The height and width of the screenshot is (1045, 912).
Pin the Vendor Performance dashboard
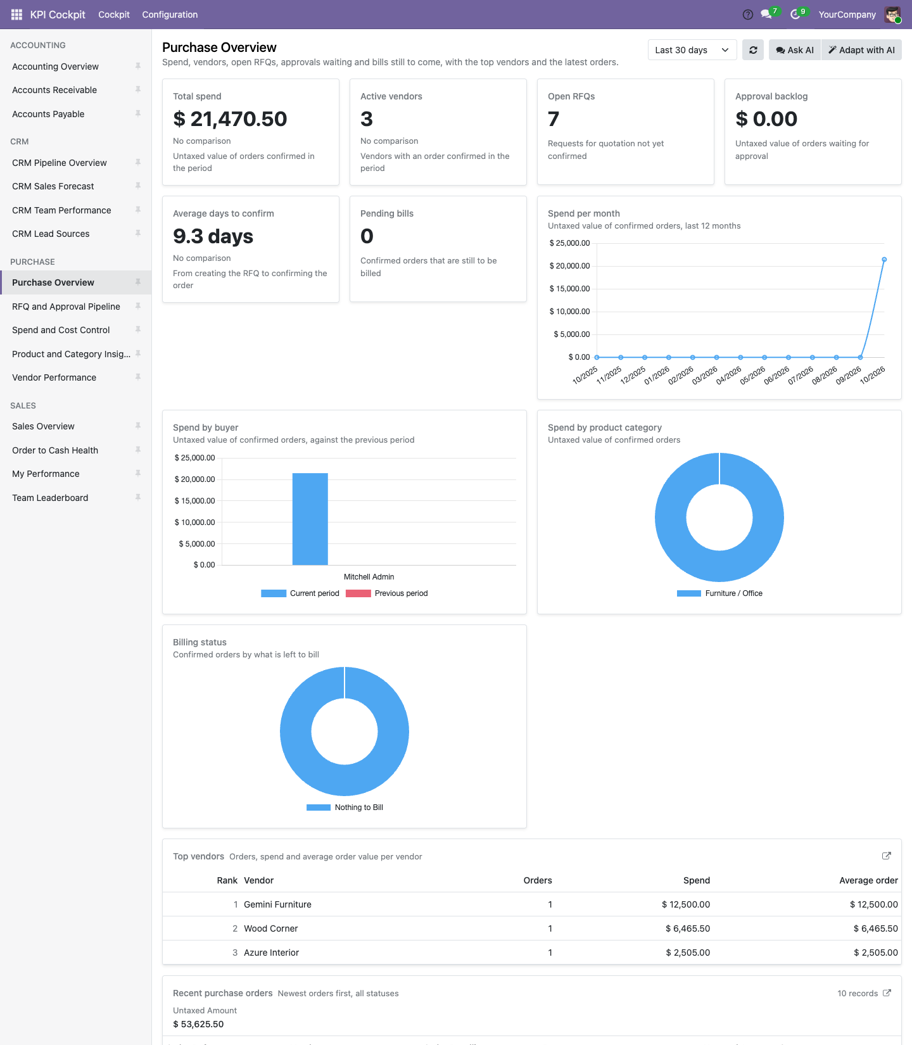pyautogui.click(x=138, y=377)
